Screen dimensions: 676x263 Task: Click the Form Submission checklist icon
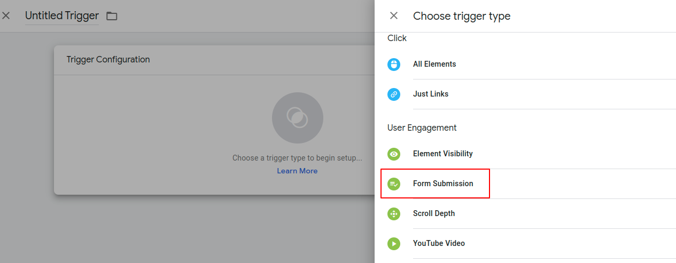tap(394, 184)
